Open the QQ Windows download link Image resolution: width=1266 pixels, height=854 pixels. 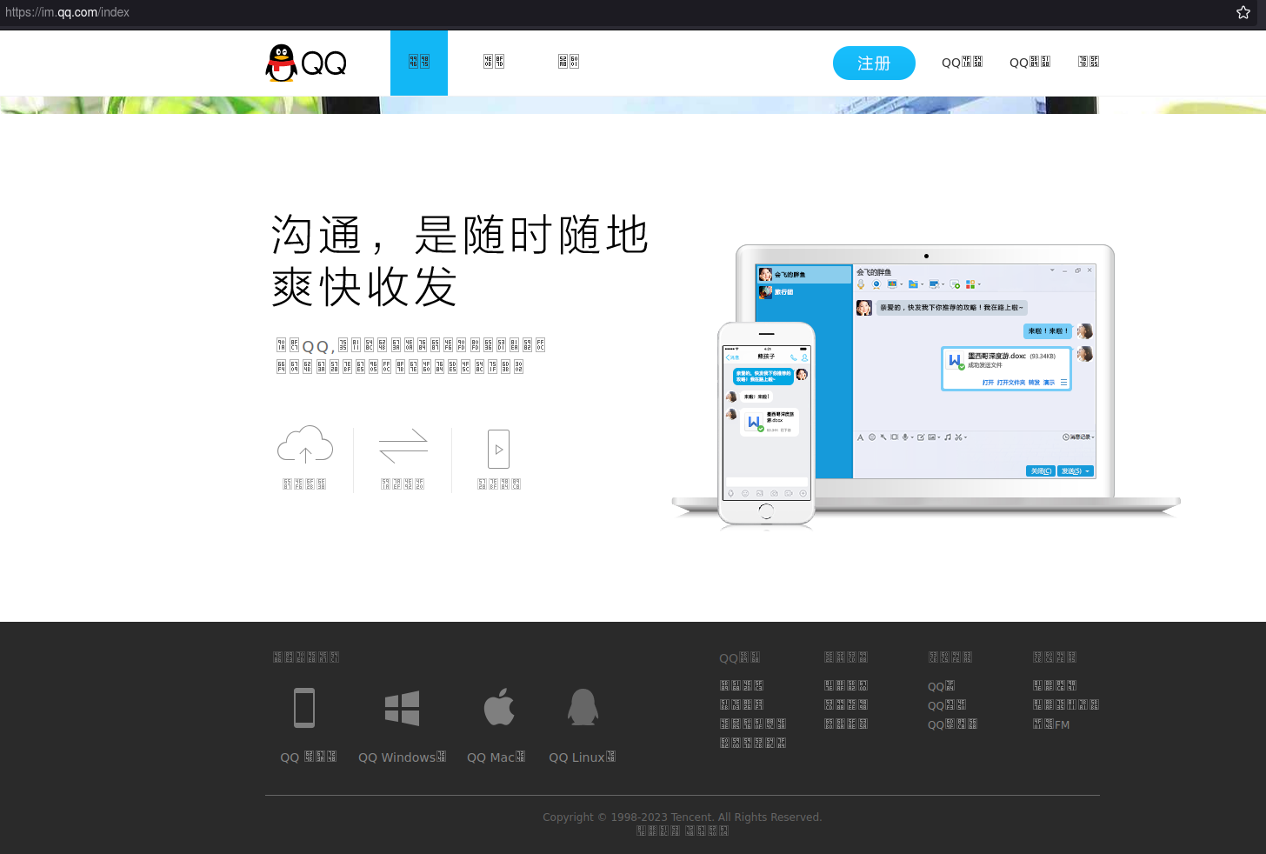coord(403,757)
